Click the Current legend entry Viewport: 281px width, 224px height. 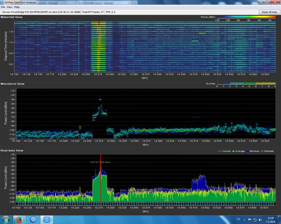tap(224, 151)
